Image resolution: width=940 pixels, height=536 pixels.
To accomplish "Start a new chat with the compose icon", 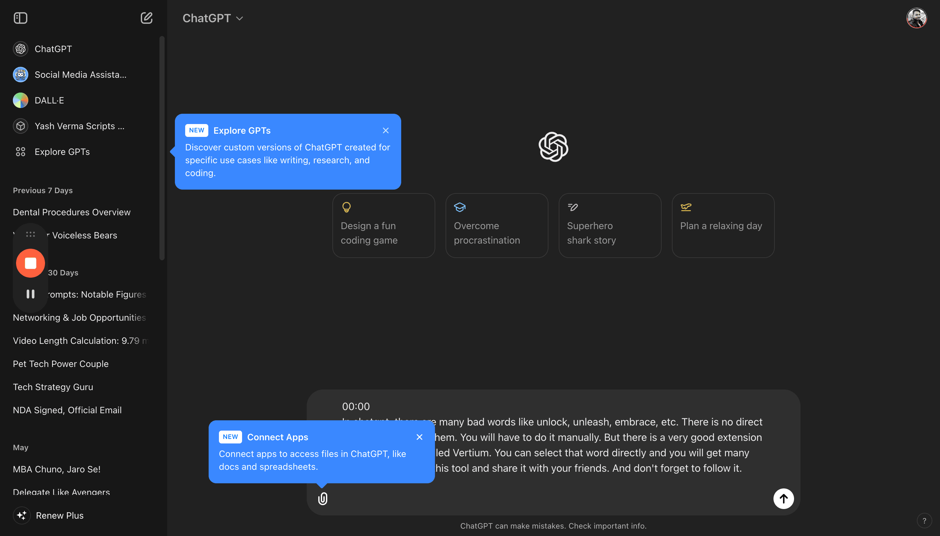I will click(x=147, y=18).
